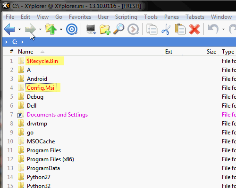Select the folder named A
Image resolution: width=236 pixels, height=188 pixels.
pyautogui.click(x=29, y=70)
